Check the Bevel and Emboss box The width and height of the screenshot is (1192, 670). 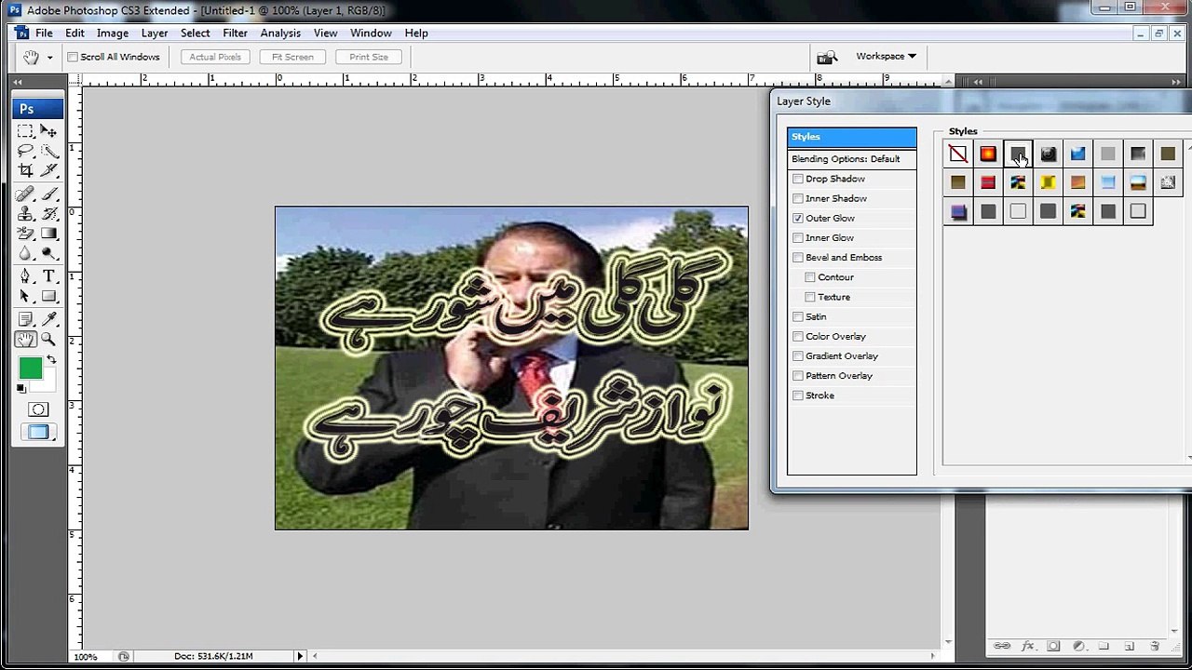click(798, 258)
